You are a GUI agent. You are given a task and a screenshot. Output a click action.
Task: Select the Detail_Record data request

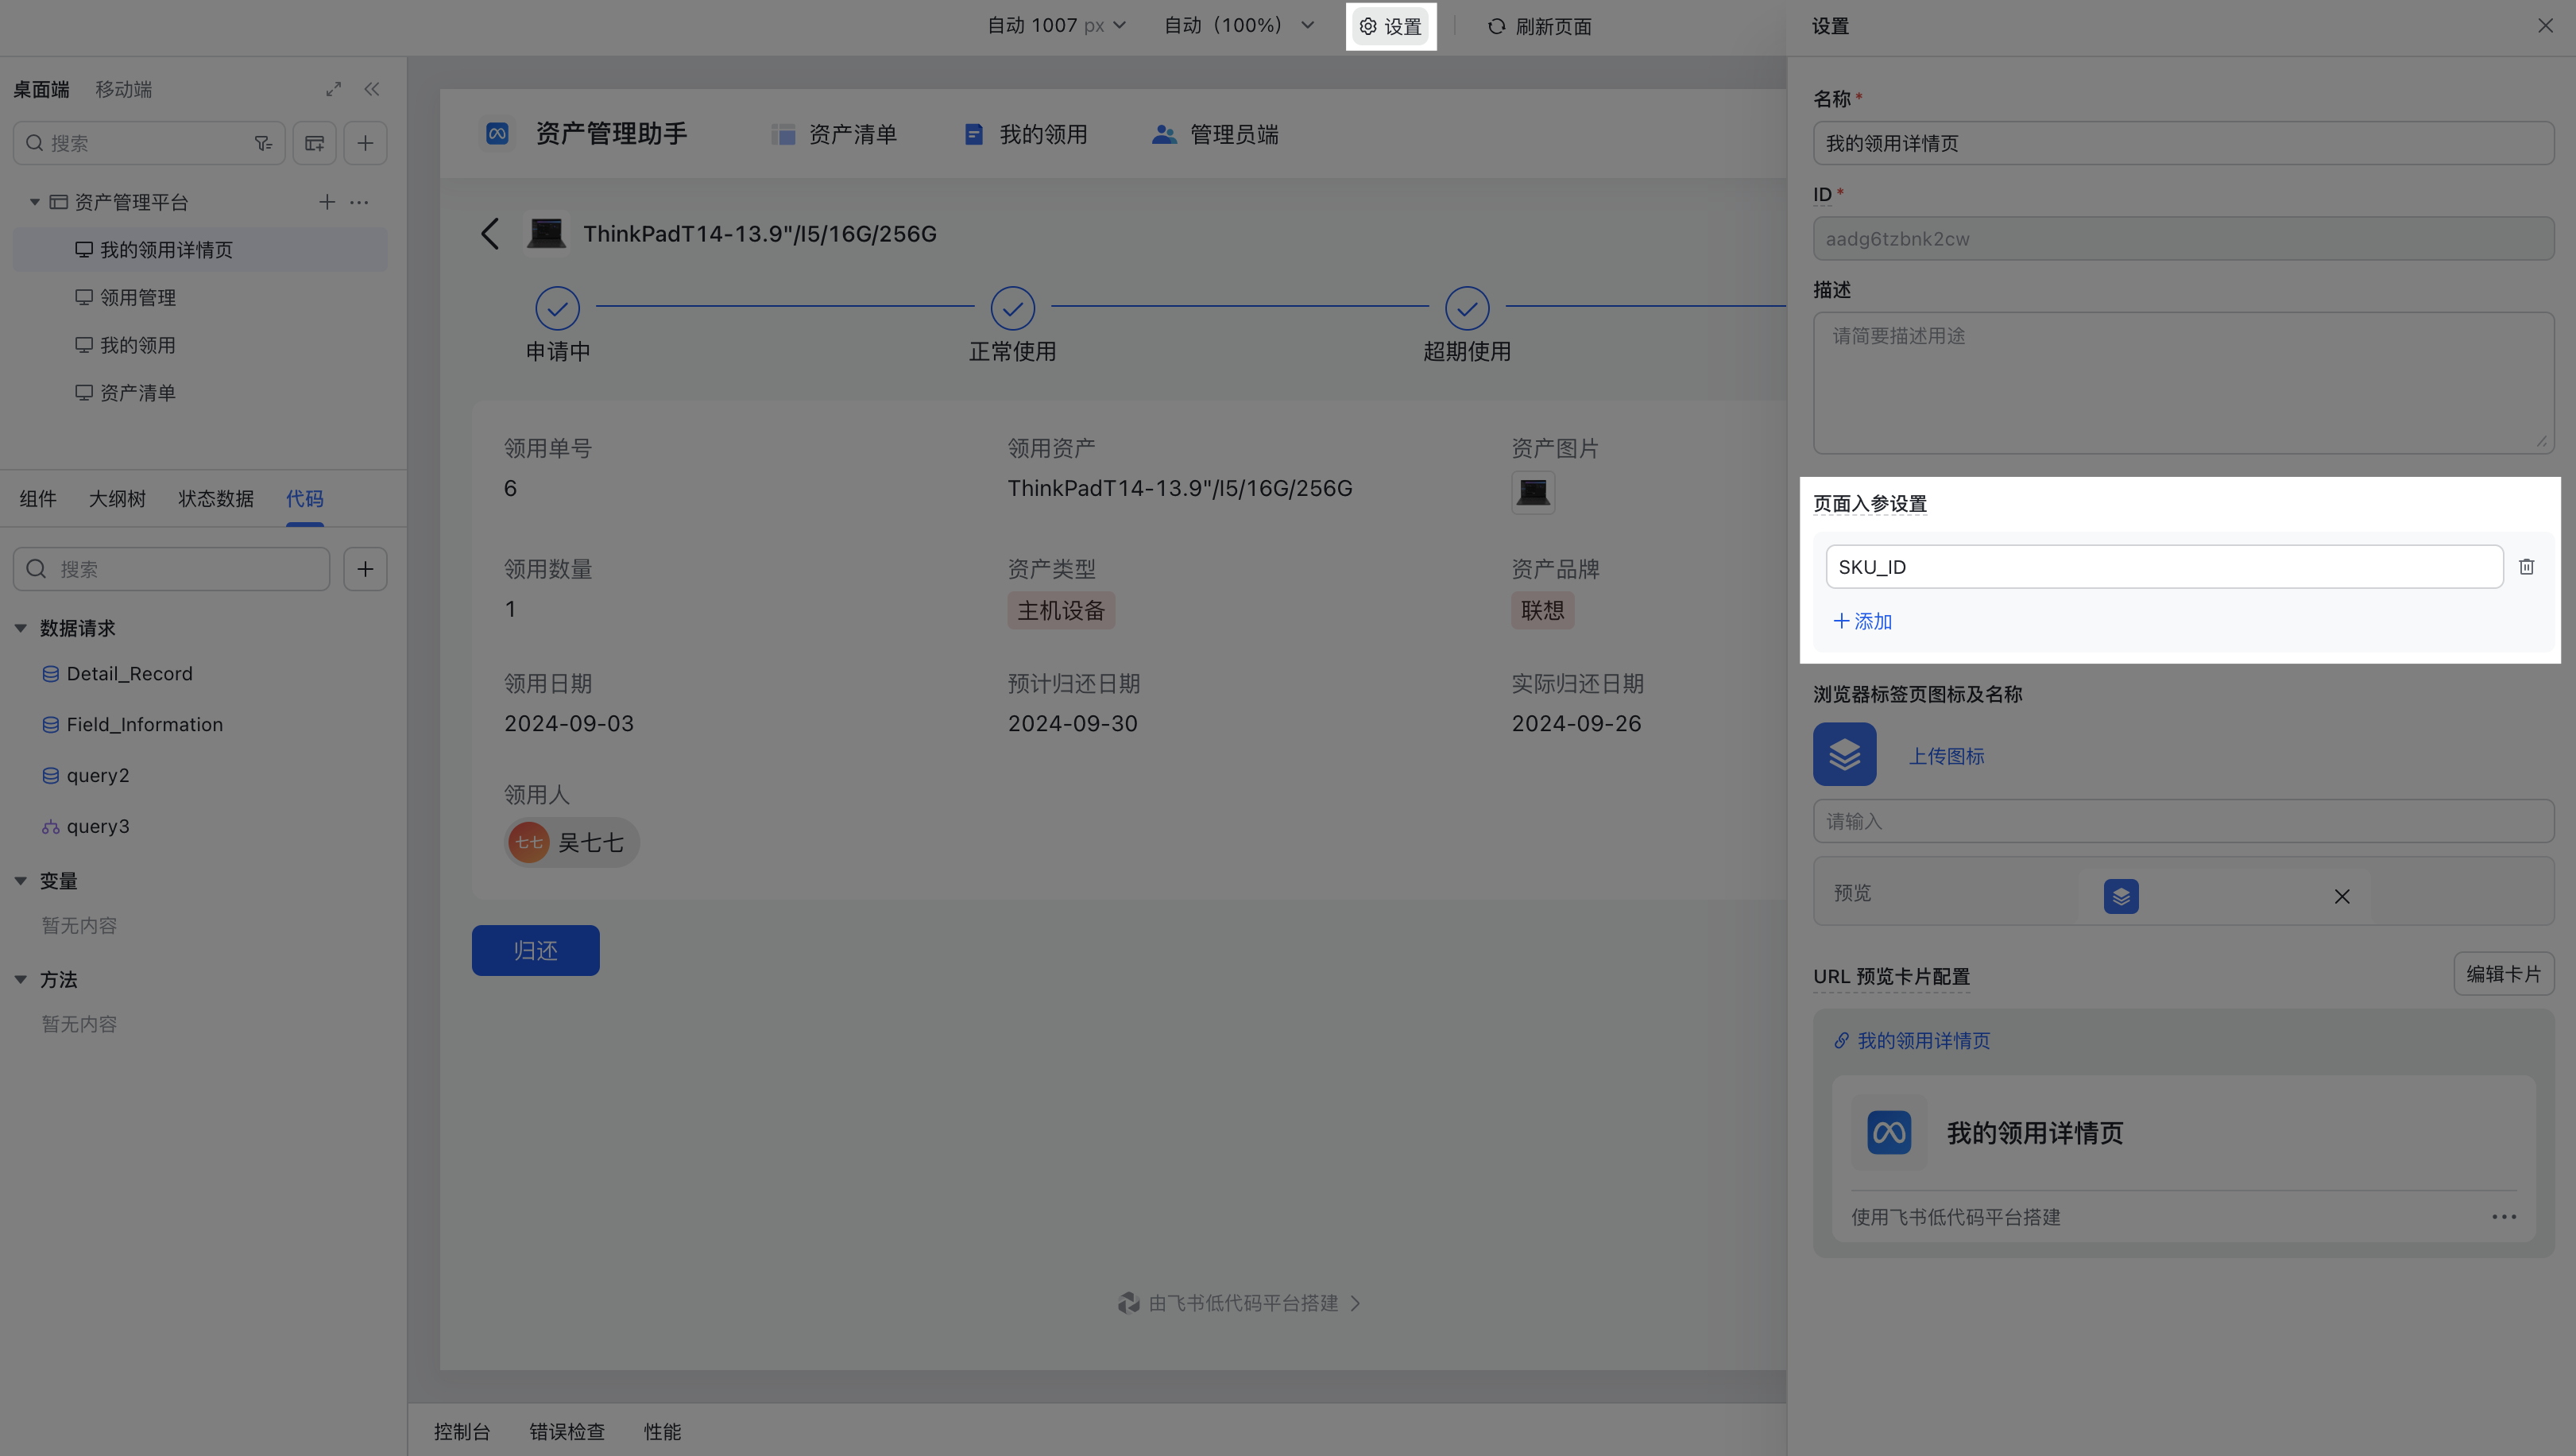click(129, 674)
